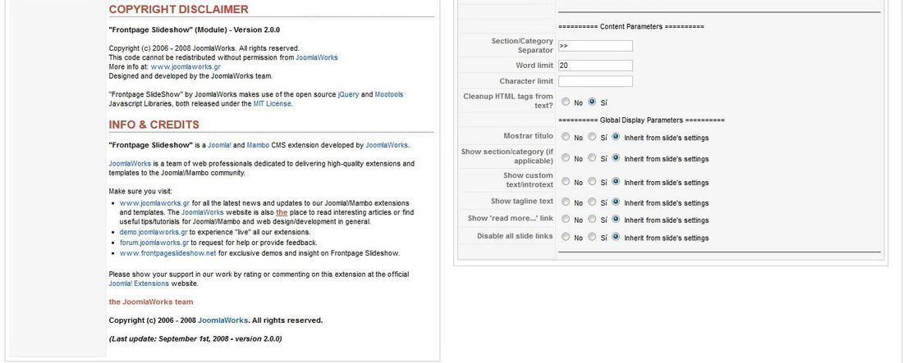Click the underlined 'the' link
The image size is (903, 363).
282,212
